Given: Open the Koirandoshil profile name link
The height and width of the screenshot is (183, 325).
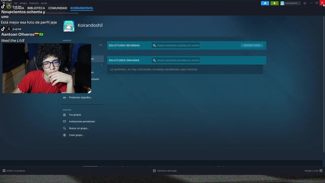Looking at the screenshot, I should pos(90,25).
